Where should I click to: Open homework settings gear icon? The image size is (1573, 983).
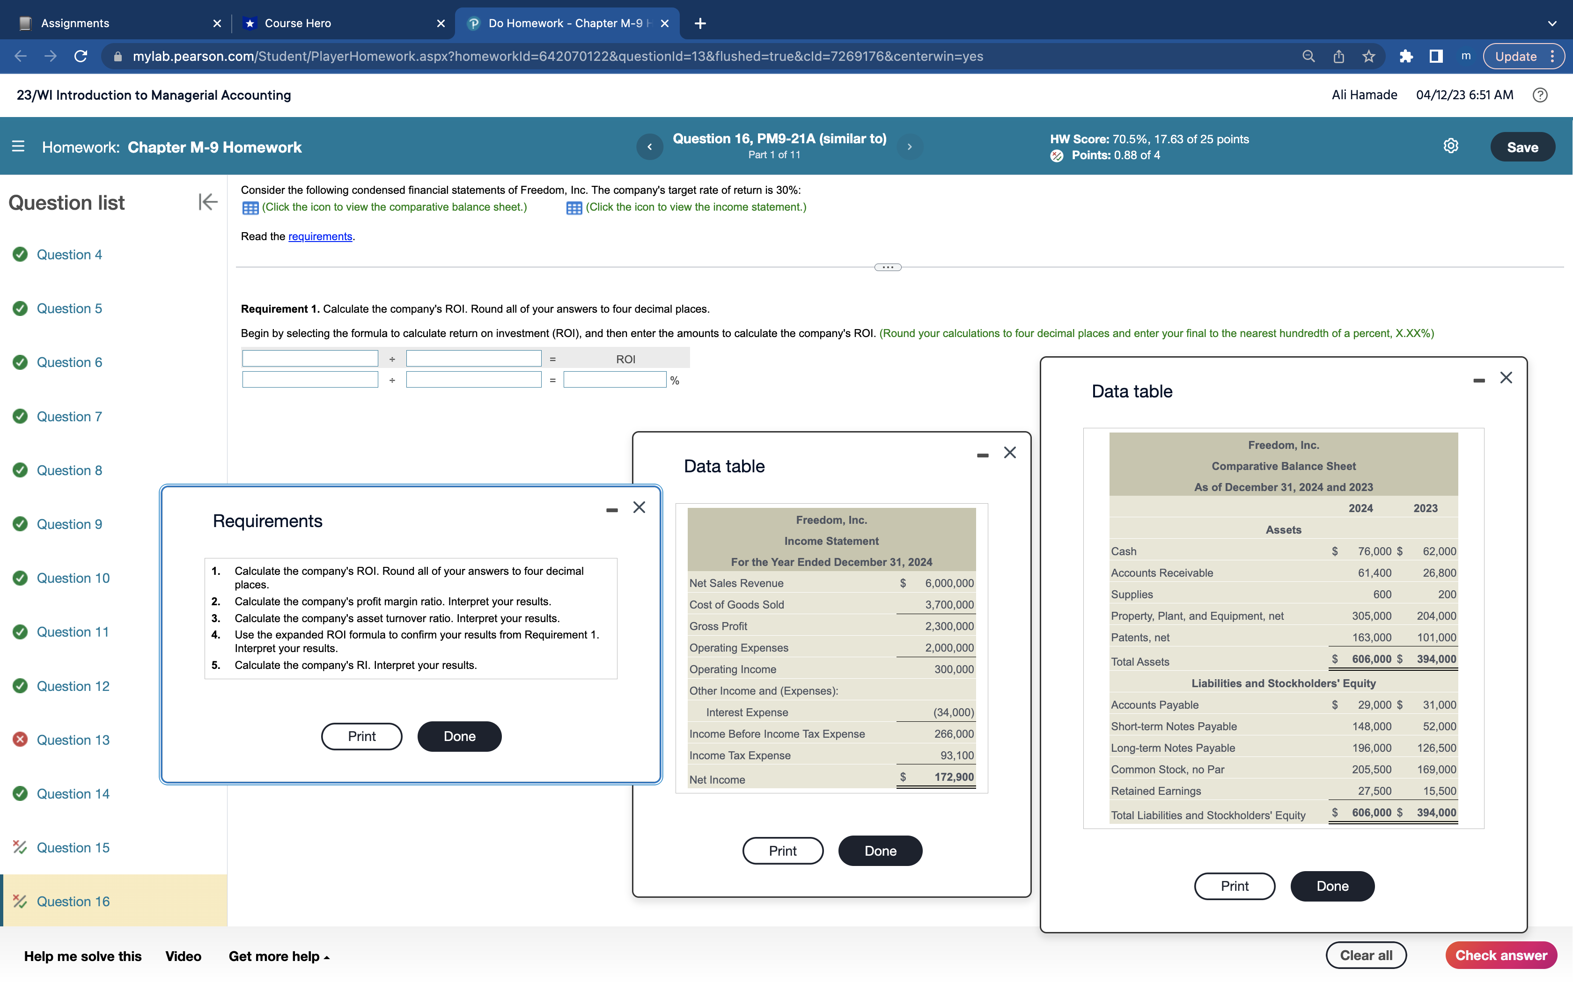point(1450,146)
